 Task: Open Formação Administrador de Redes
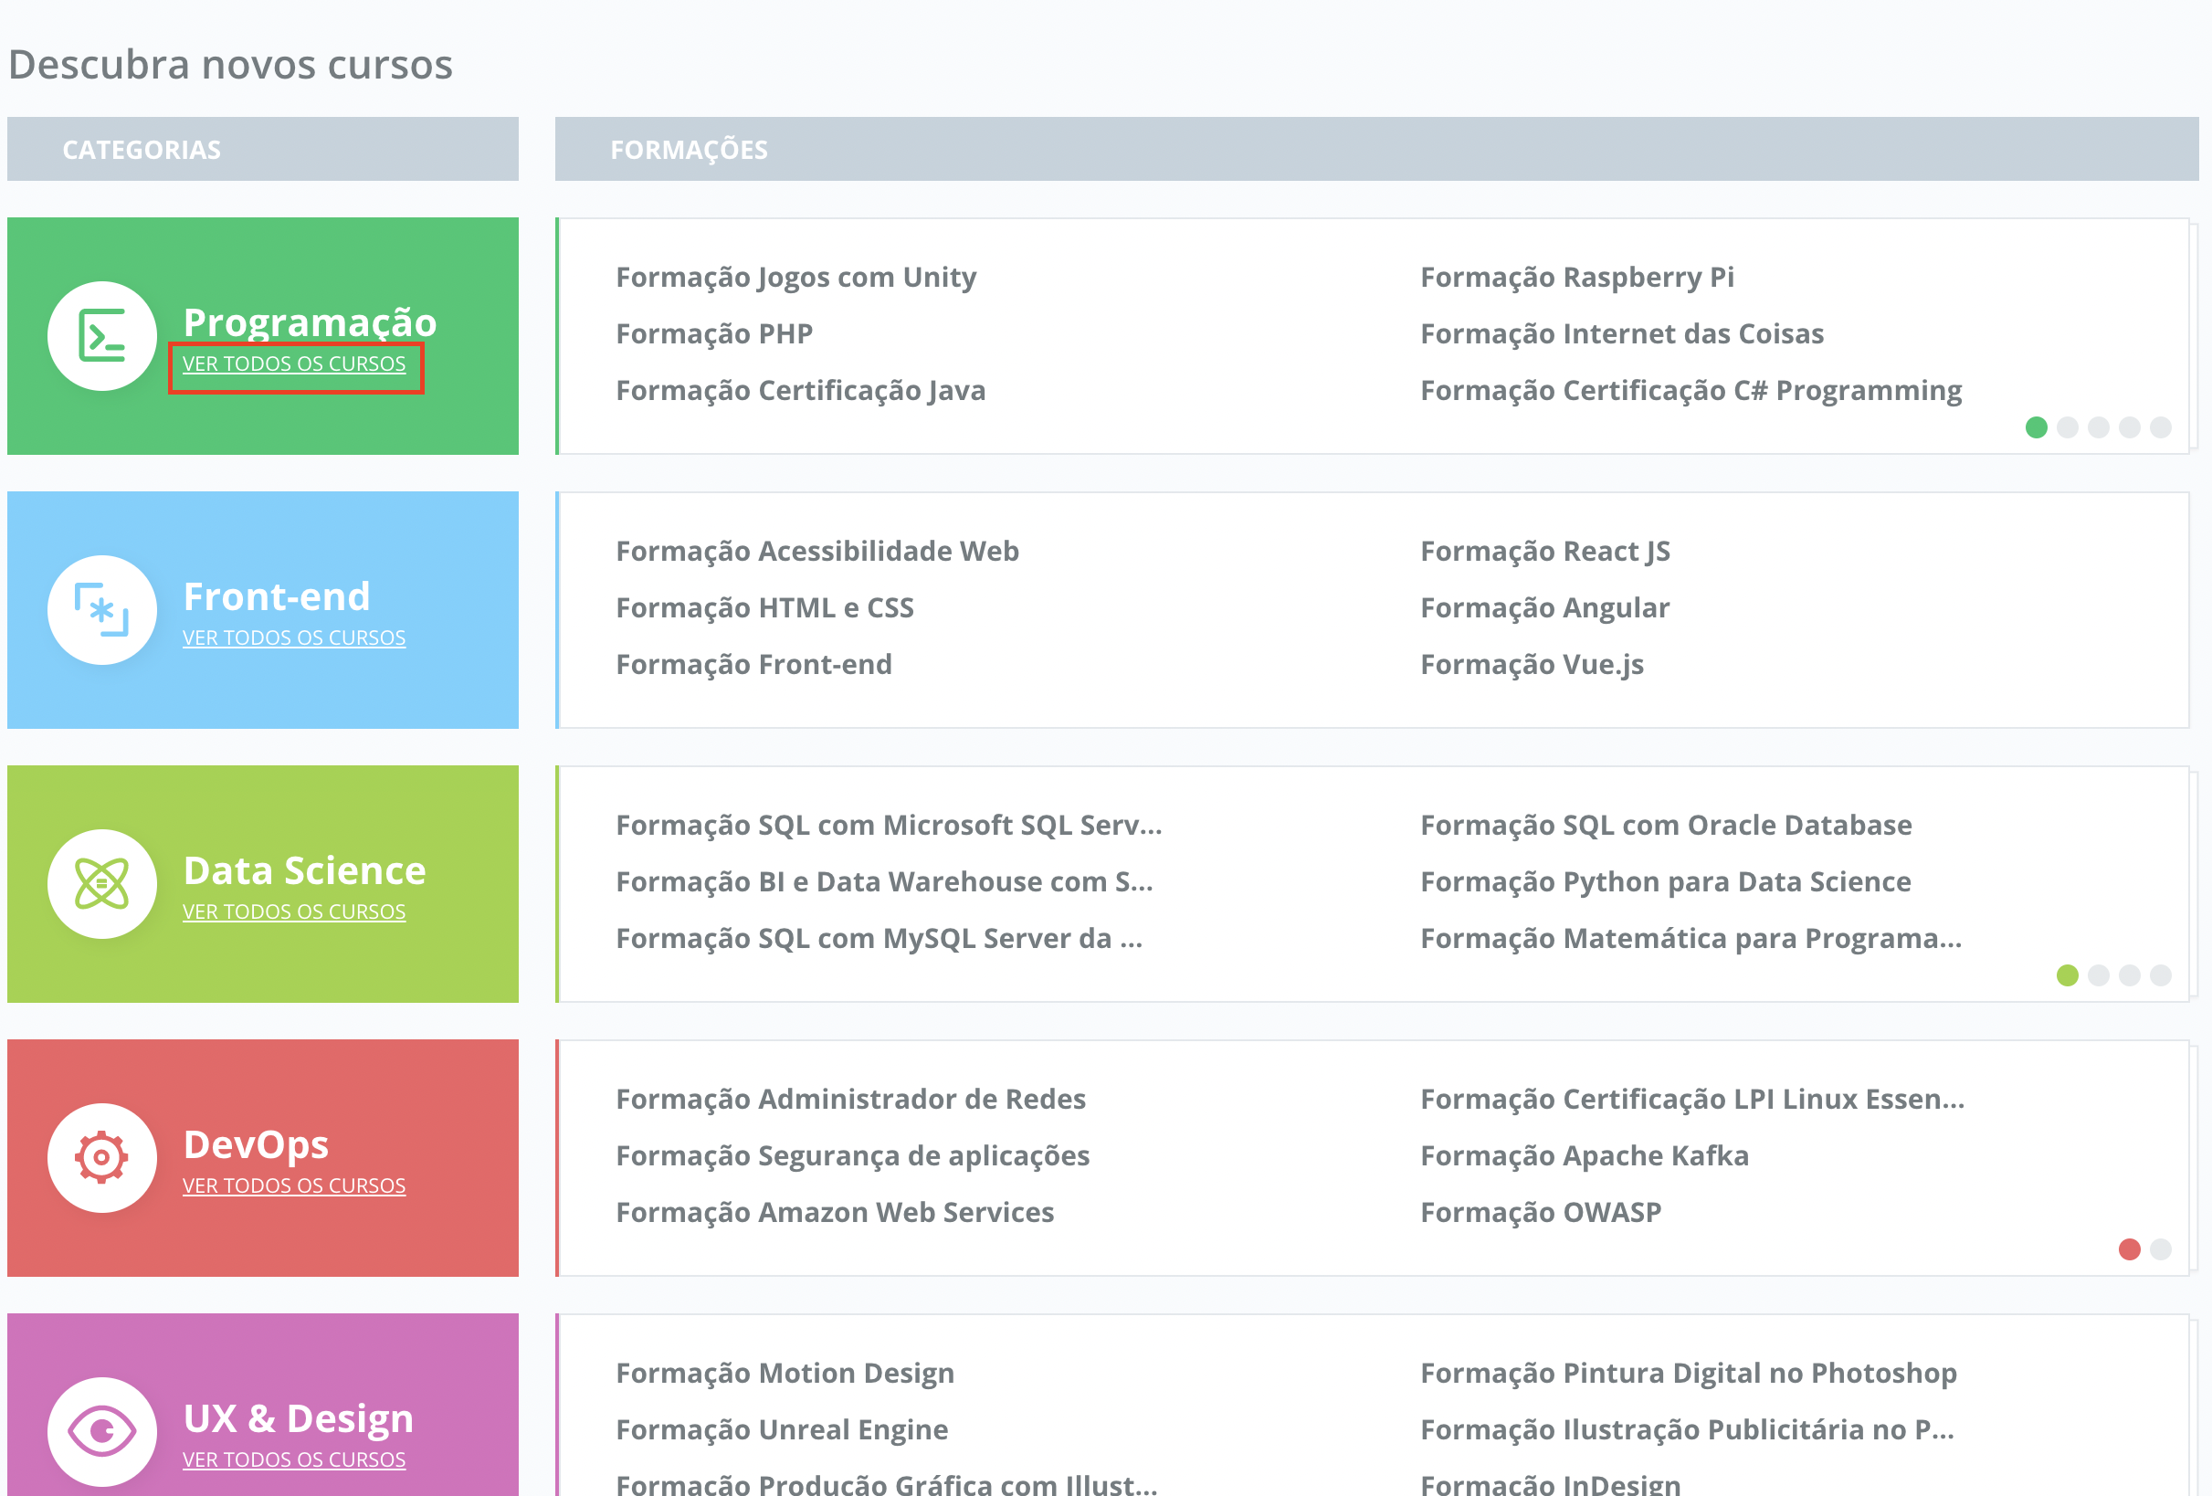[851, 1099]
